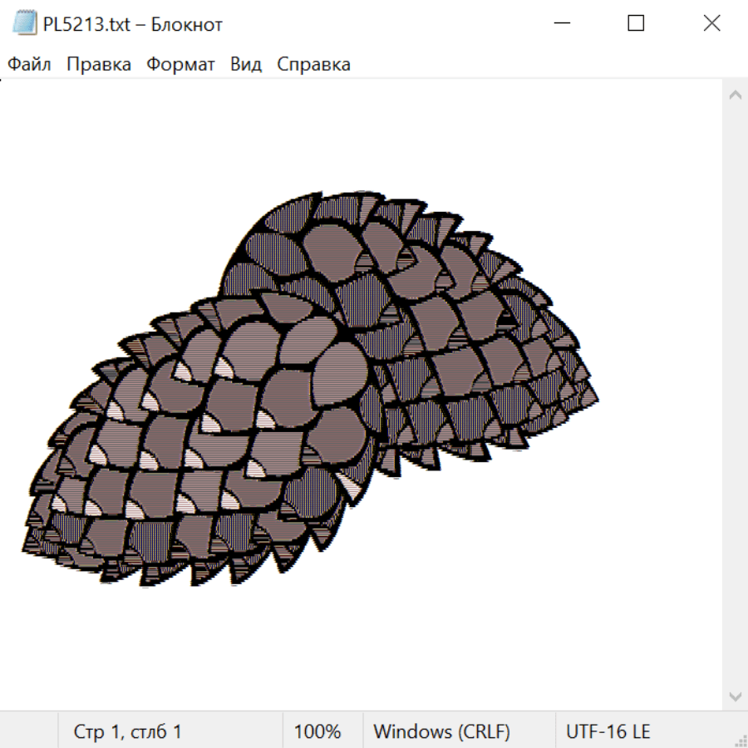Close the PL5213.txt Notepad window
748x748 pixels.
coord(711,24)
